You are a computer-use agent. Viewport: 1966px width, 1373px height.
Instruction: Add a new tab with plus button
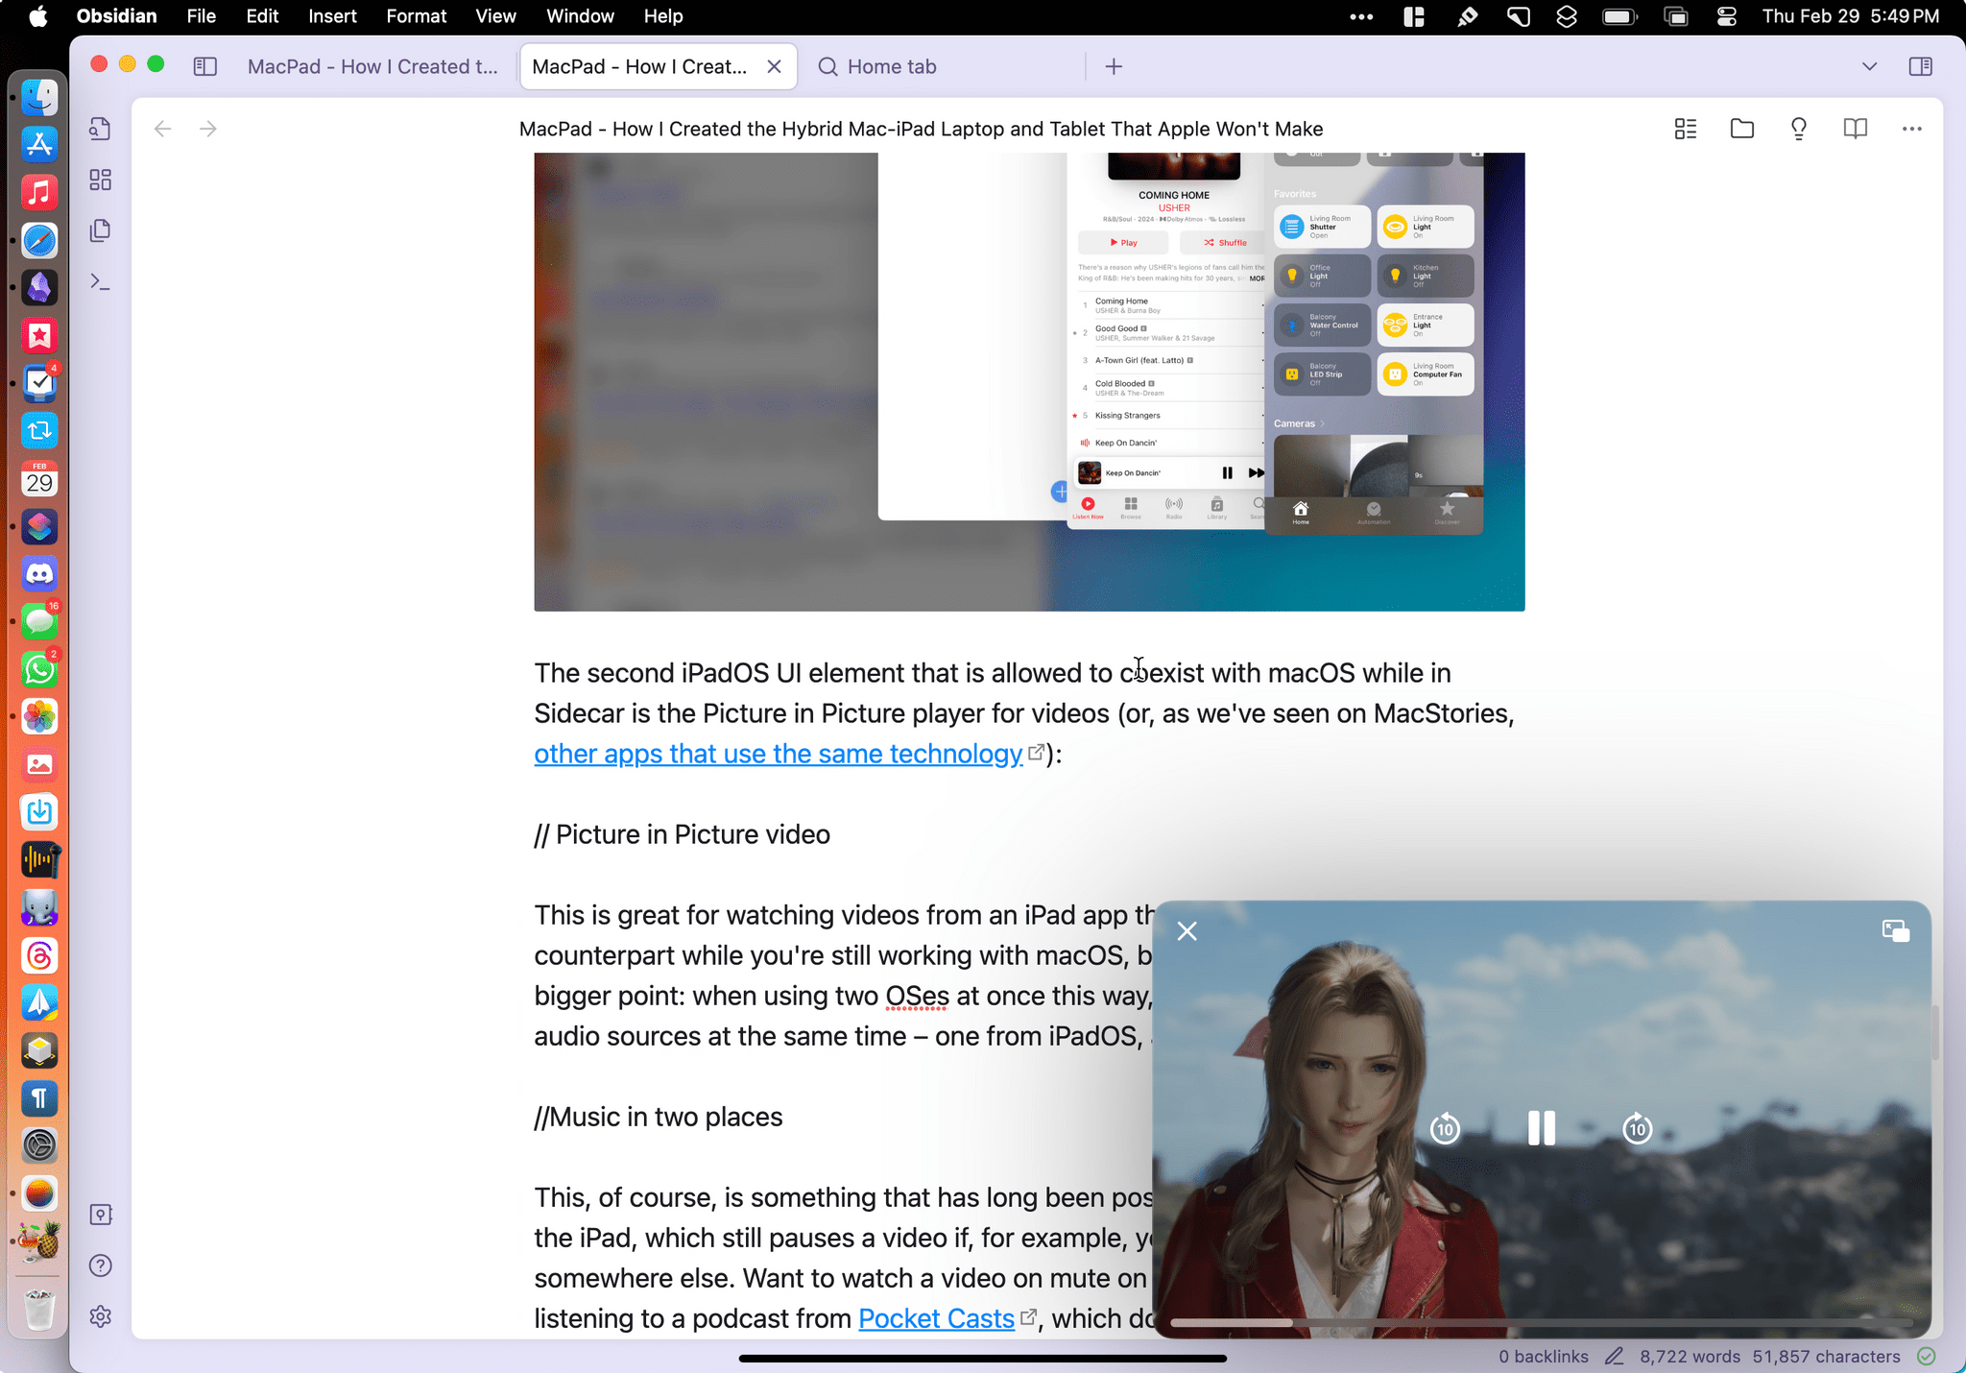pos(1114,66)
